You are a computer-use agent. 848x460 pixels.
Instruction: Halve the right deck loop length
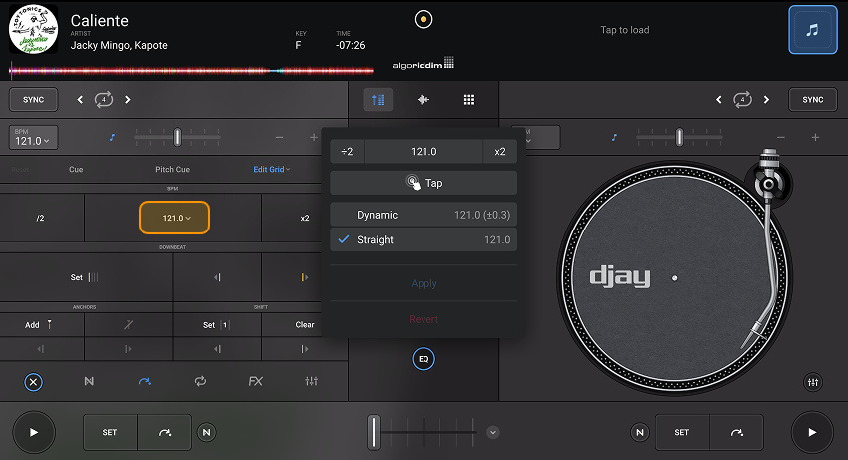(x=719, y=100)
